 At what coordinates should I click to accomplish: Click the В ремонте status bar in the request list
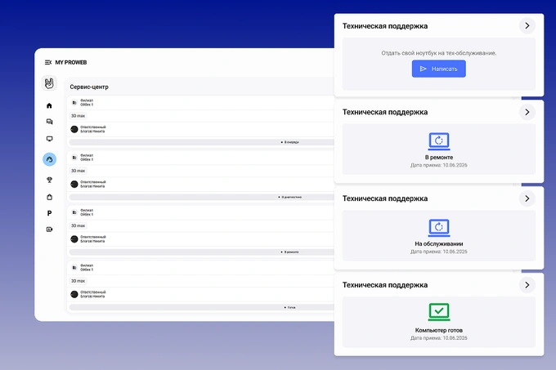pyautogui.click(x=202, y=252)
